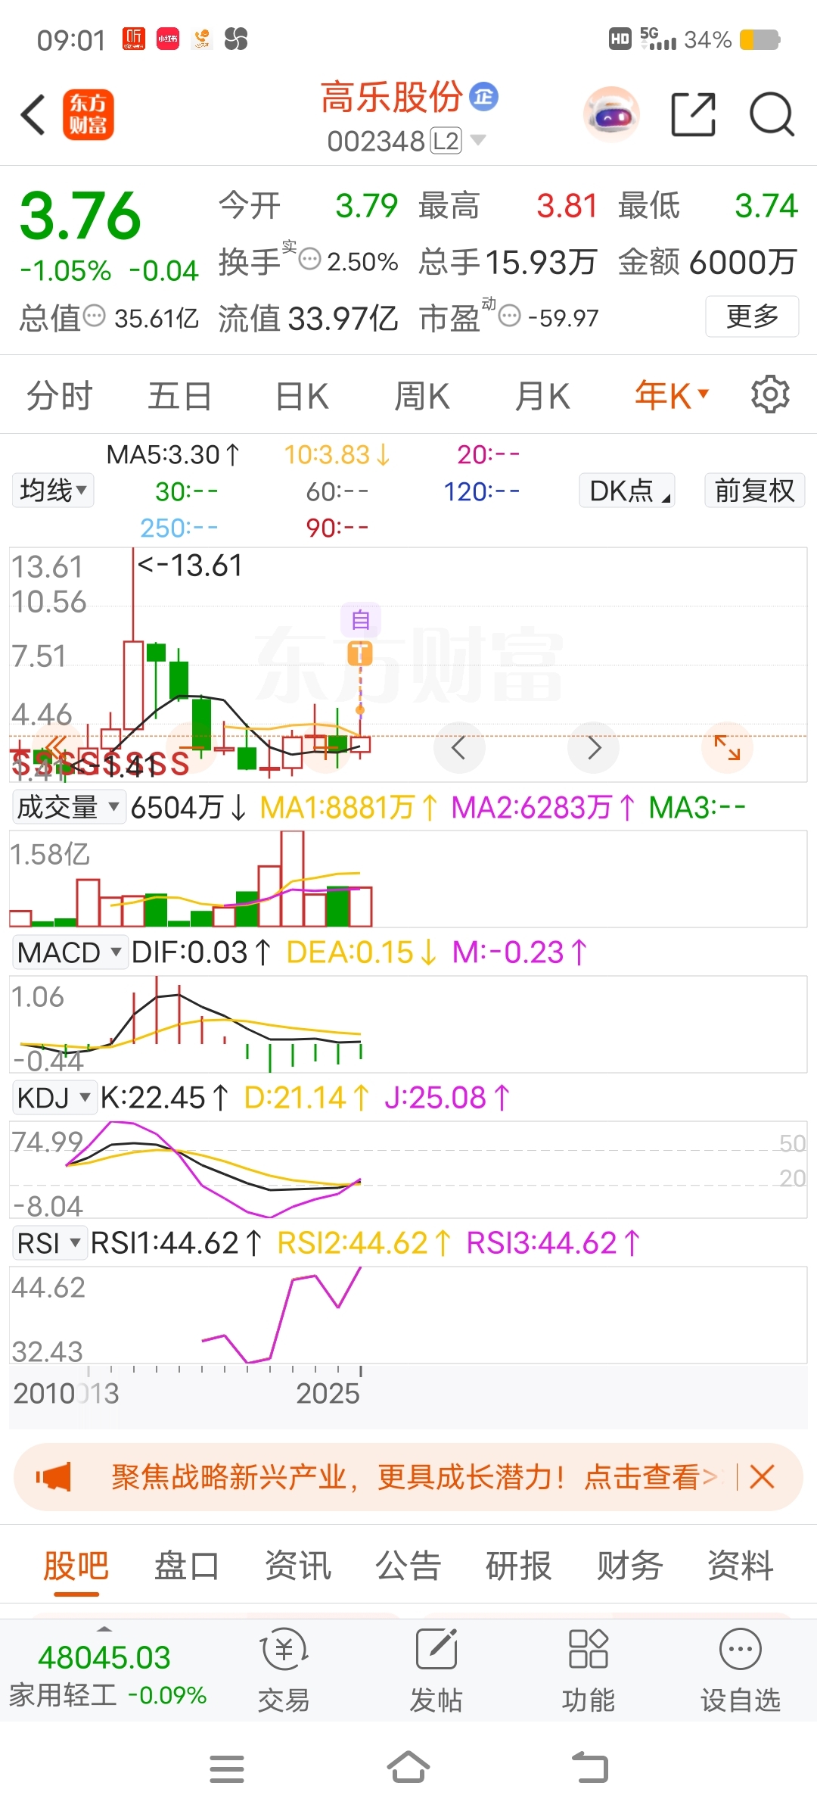
Task: Open the MACD indicator dropdown
Action: (70, 952)
